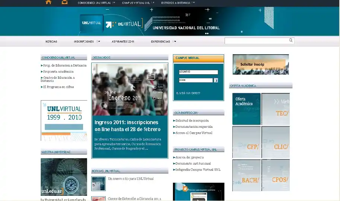The image size is (340, 201).
Task: Open Propuesta académica link
Action: coord(57,71)
